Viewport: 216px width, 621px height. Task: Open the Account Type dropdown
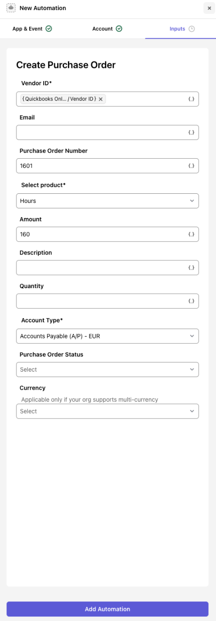tap(108, 336)
